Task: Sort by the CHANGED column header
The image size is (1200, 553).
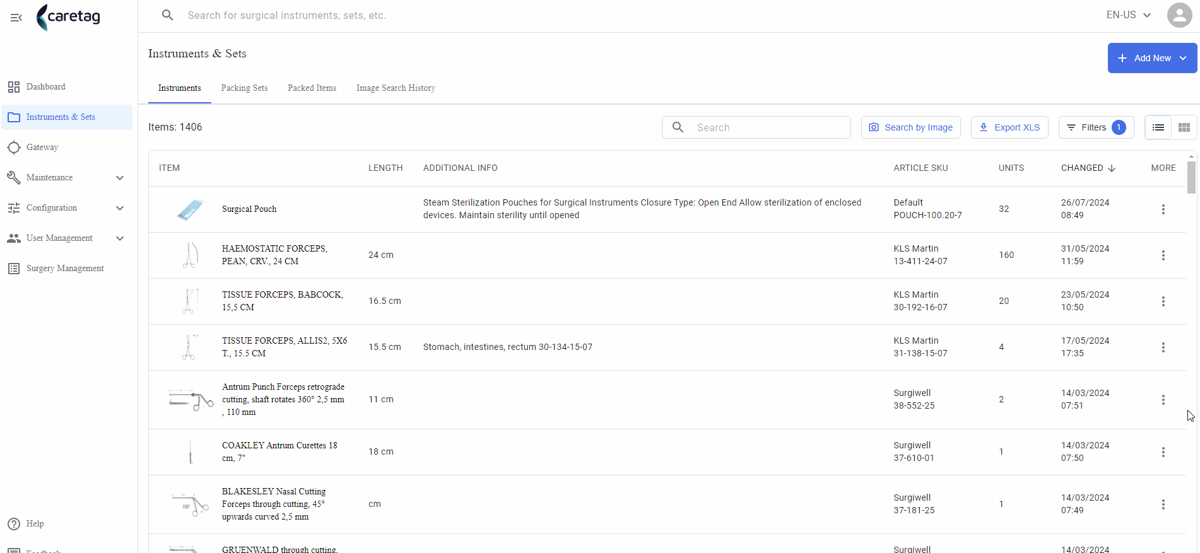Action: [1088, 168]
